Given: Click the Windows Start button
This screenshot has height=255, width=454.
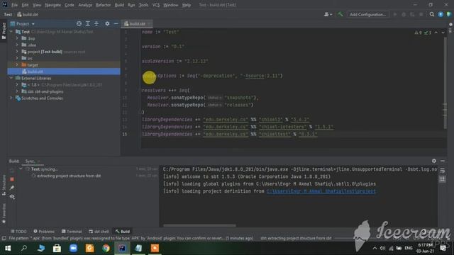Looking at the screenshot, I should coord(8,248).
